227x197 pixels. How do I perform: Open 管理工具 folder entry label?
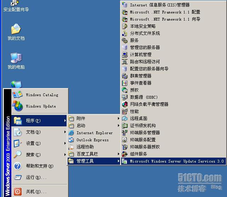tap(85, 161)
